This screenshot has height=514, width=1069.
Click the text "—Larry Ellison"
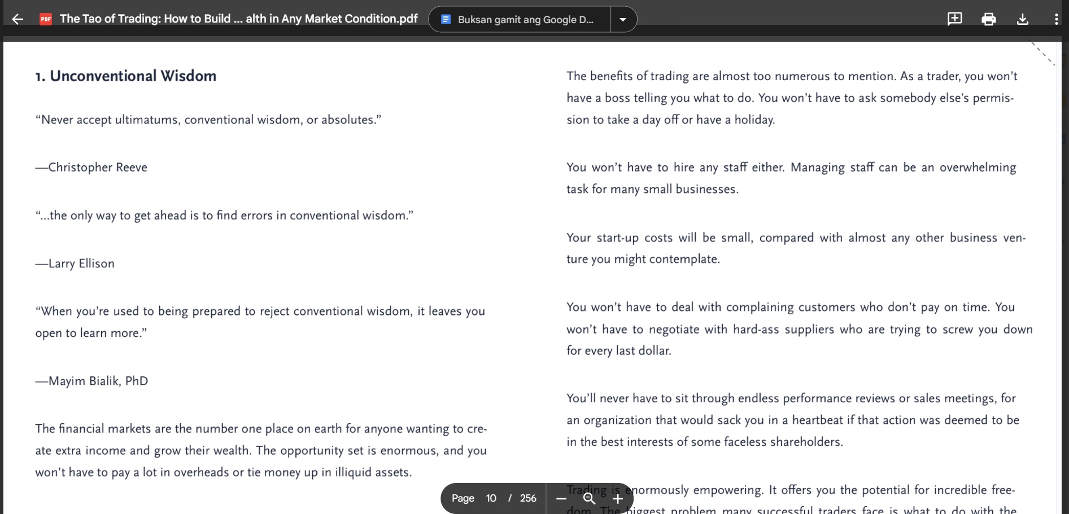coord(75,263)
